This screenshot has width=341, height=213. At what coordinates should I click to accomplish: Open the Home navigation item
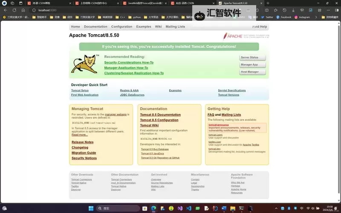tap(75, 26)
